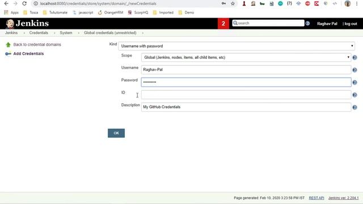Click the Jenkins butler logo
363x204 pixels.
[10, 24]
